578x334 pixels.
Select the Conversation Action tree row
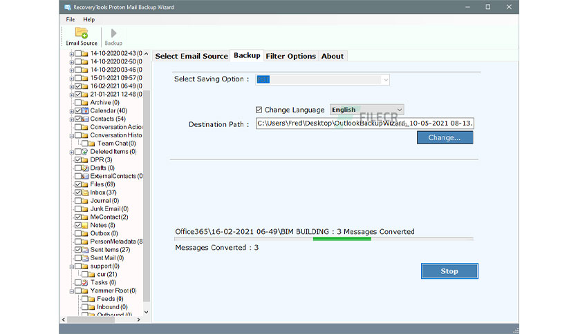pos(116,127)
